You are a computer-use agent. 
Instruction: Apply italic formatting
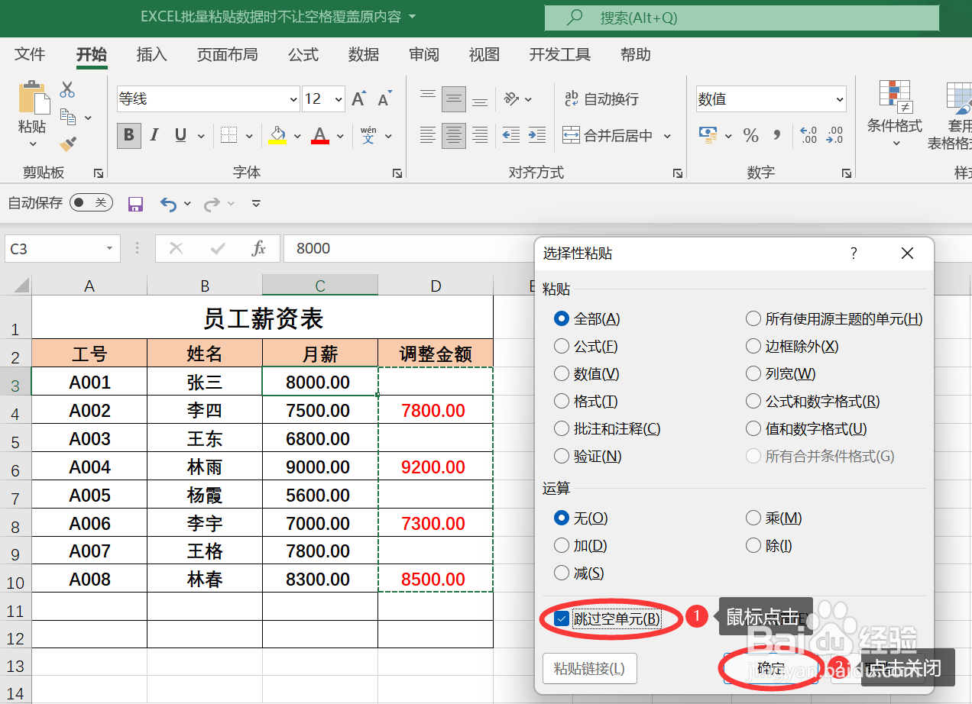coord(154,135)
